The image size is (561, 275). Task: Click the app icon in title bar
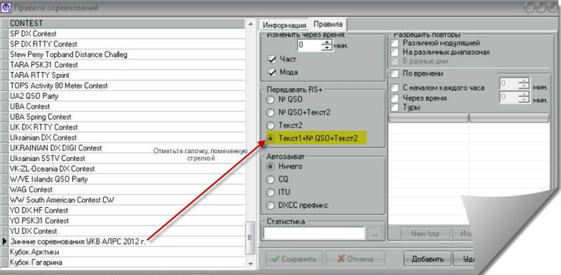coord(6,7)
